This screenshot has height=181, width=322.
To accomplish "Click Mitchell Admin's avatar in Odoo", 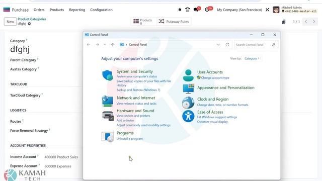I will (x=276, y=10).
